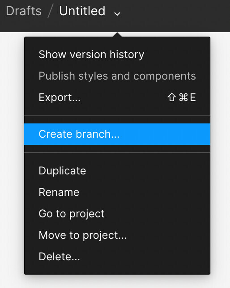Duplicate the current file
Image resolution: width=230 pixels, height=288 pixels.
[x=117, y=171]
